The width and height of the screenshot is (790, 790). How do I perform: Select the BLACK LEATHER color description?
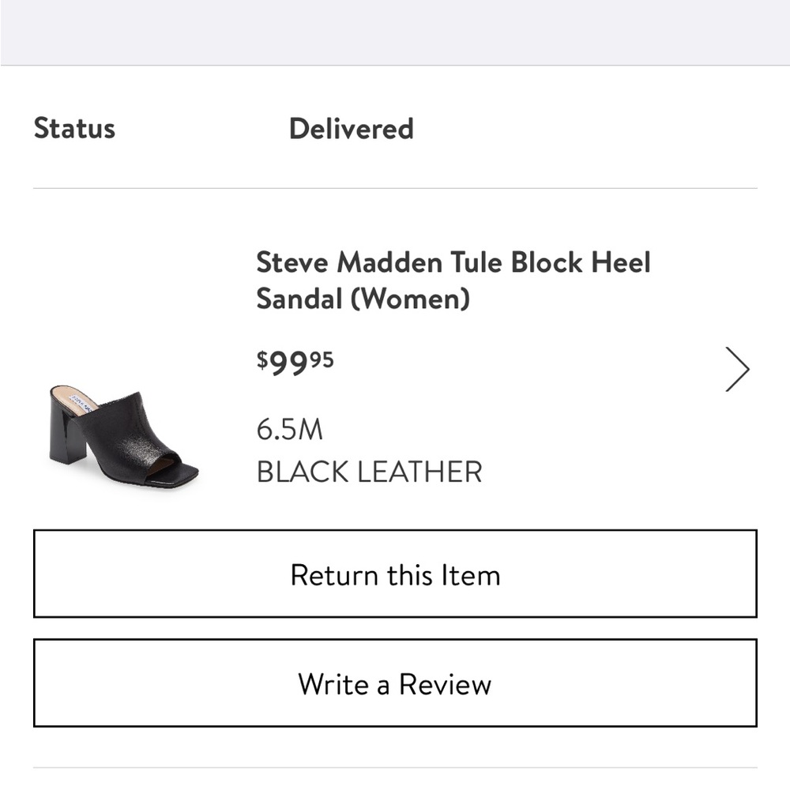tap(367, 472)
